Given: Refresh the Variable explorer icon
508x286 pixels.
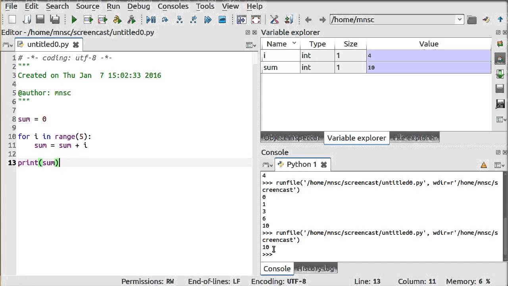Looking at the screenshot, I should (500, 44).
